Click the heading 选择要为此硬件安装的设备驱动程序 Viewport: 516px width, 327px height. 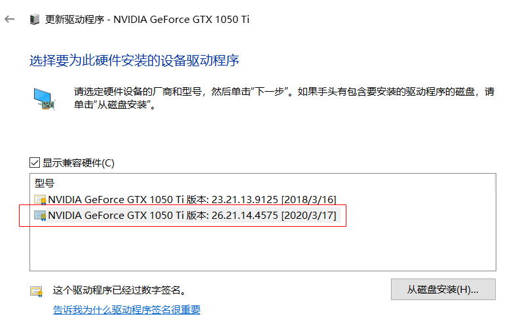(x=134, y=61)
